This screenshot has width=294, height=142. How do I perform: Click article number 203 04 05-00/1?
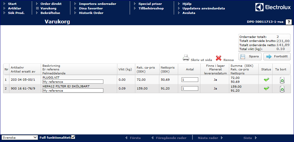(23, 80)
